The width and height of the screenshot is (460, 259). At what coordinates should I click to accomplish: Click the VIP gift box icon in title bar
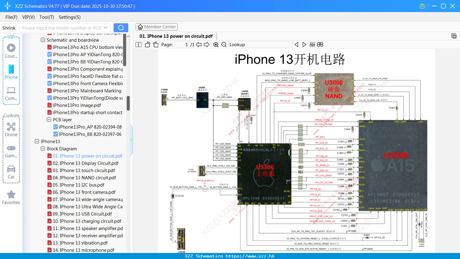click(x=422, y=6)
